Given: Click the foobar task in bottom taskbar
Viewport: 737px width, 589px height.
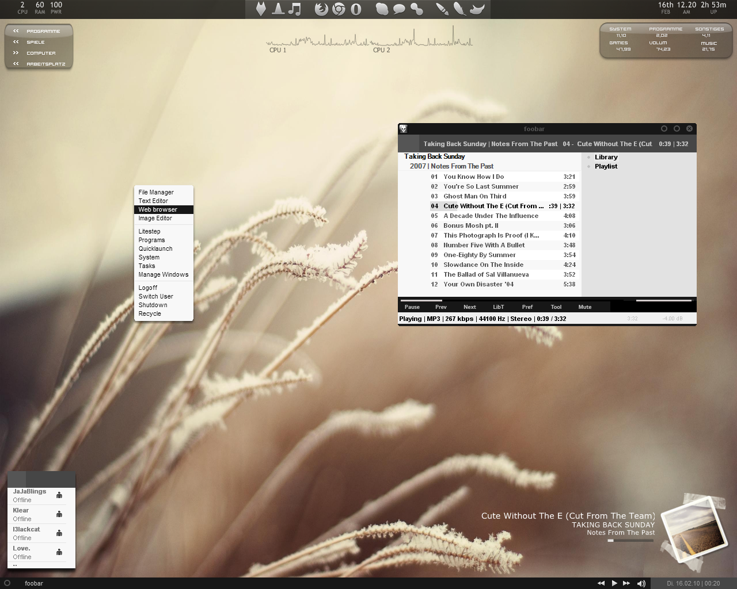Looking at the screenshot, I should point(34,583).
